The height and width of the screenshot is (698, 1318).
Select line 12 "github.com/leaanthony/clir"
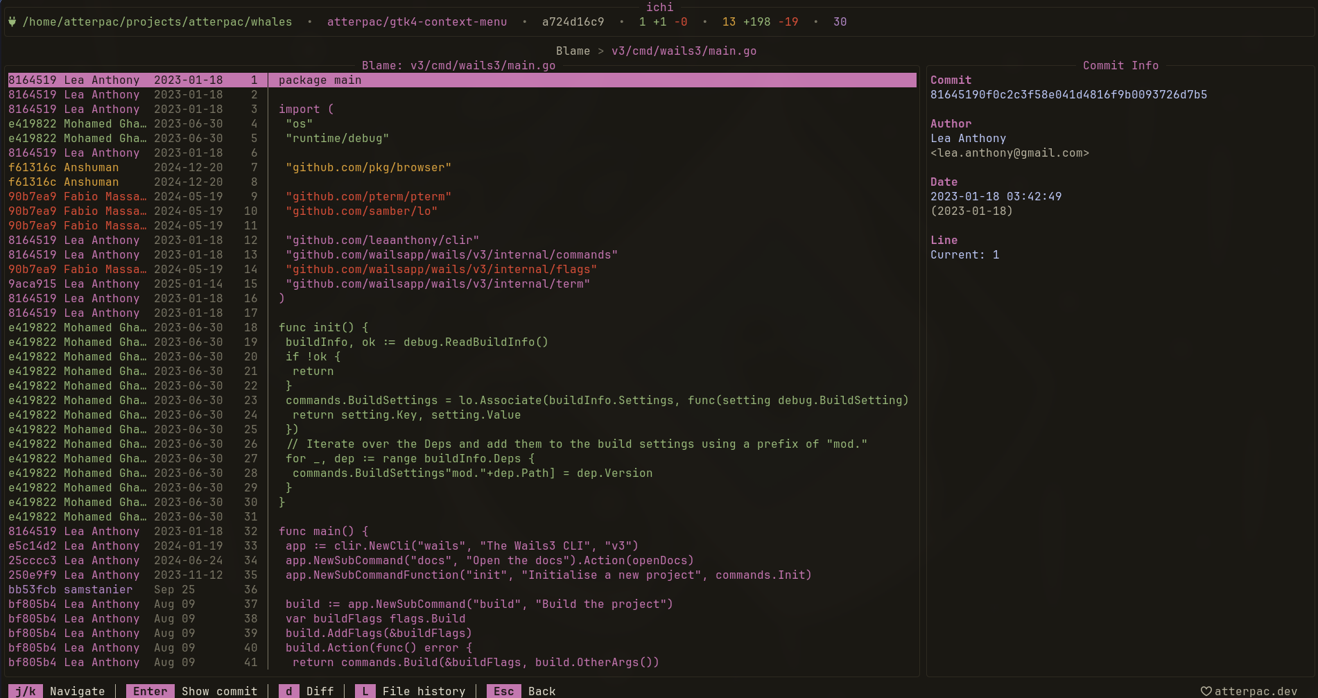(462, 240)
